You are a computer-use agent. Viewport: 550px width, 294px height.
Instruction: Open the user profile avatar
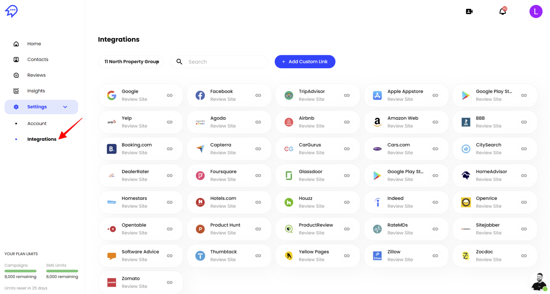pos(536,11)
